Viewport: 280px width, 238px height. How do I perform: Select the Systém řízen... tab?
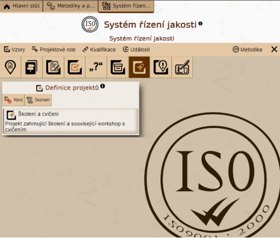tap(126, 6)
